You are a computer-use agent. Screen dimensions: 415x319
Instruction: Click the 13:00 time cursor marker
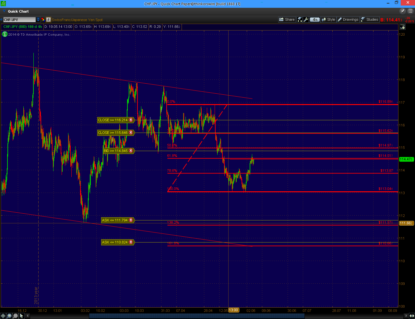pos(233,310)
